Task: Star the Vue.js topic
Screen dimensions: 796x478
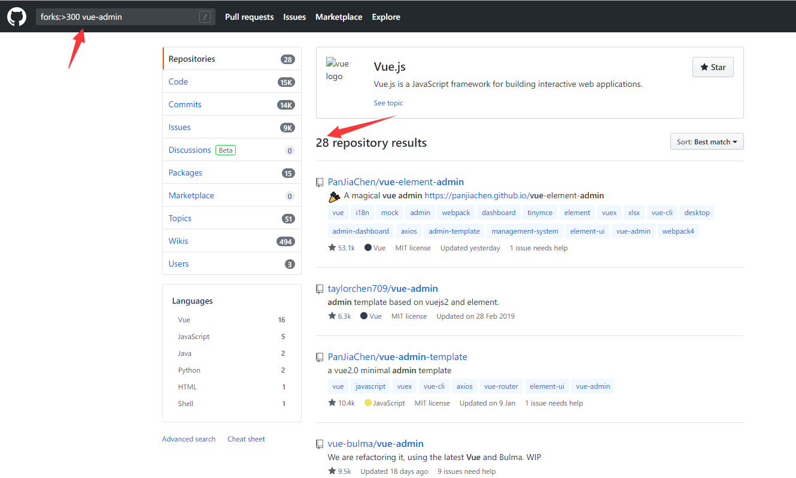Action: (x=713, y=67)
